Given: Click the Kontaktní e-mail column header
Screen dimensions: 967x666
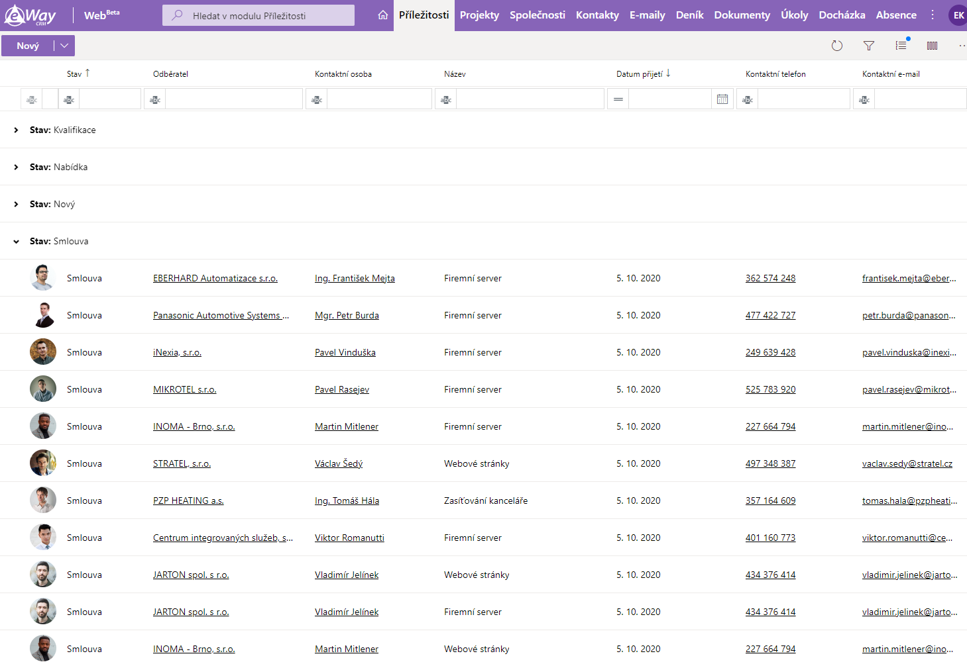Looking at the screenshot, I should pos(891,74).
